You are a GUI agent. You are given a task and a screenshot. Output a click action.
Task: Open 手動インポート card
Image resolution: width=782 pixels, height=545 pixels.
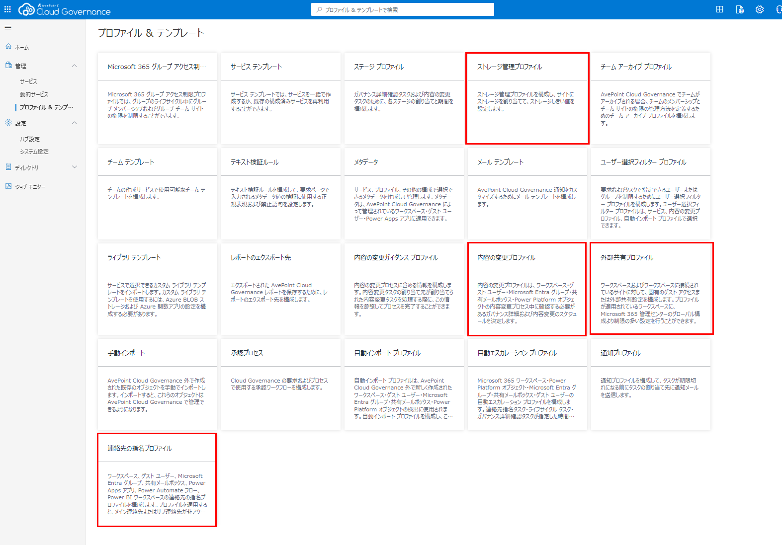tap(157, 385)
